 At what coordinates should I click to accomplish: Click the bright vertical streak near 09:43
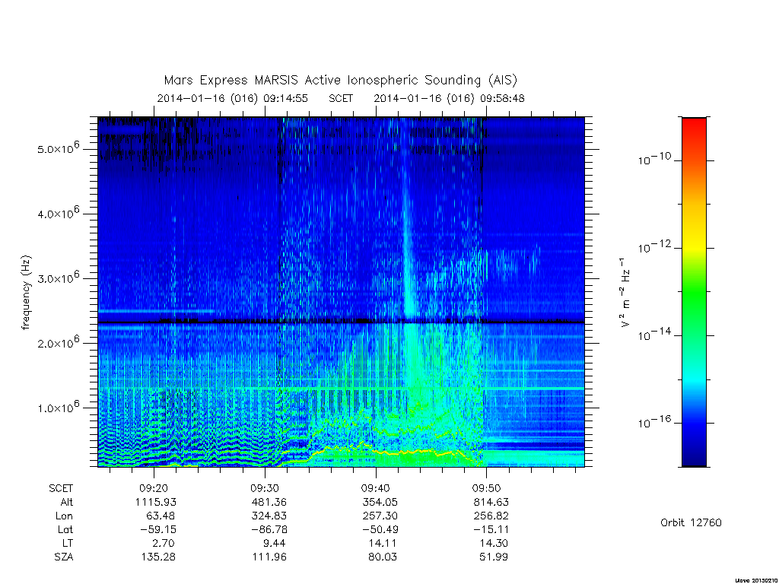(408, 249)
